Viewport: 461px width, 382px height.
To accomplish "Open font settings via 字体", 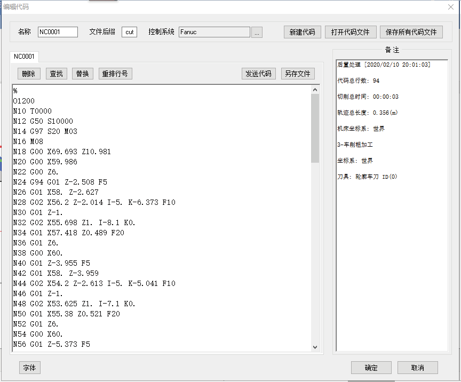I will pos(30,368).
